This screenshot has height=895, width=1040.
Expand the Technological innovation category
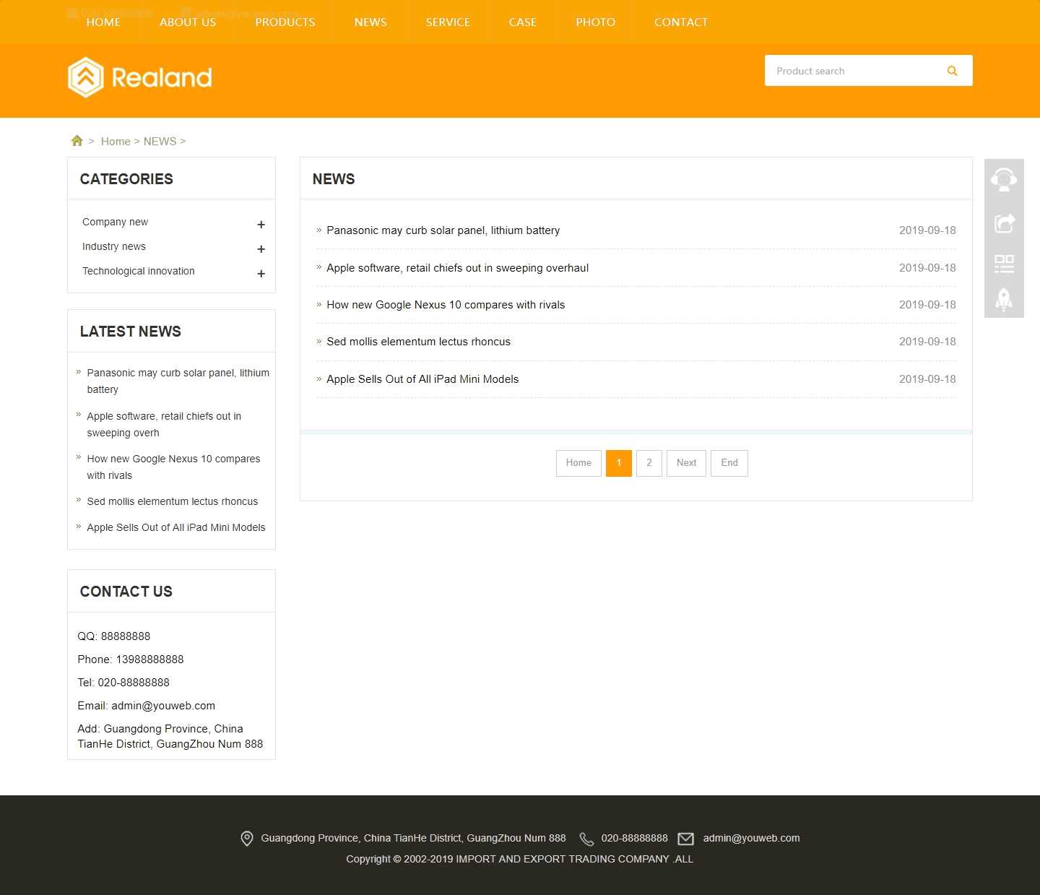(261, 274)
